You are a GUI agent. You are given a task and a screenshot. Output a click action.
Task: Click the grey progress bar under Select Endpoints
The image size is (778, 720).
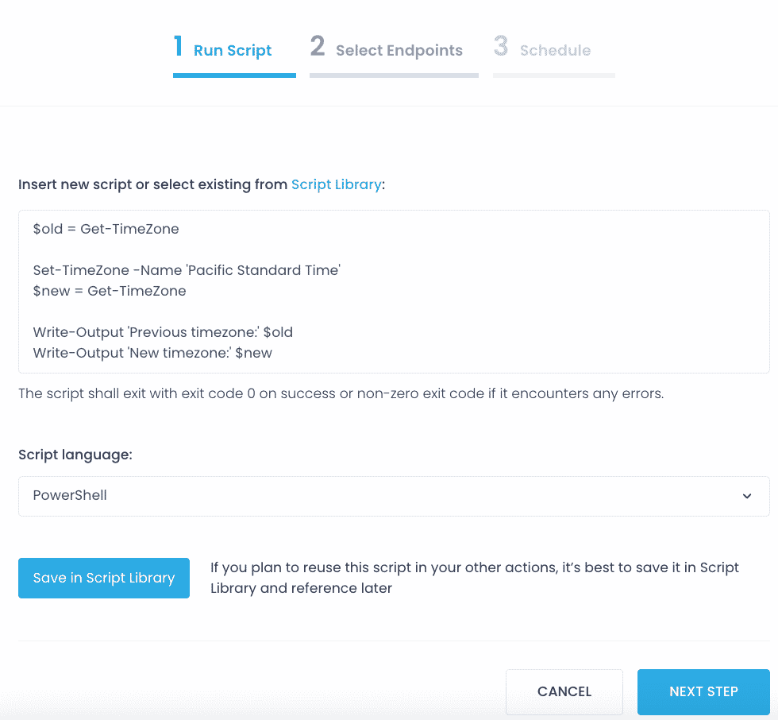pos(394,75)
